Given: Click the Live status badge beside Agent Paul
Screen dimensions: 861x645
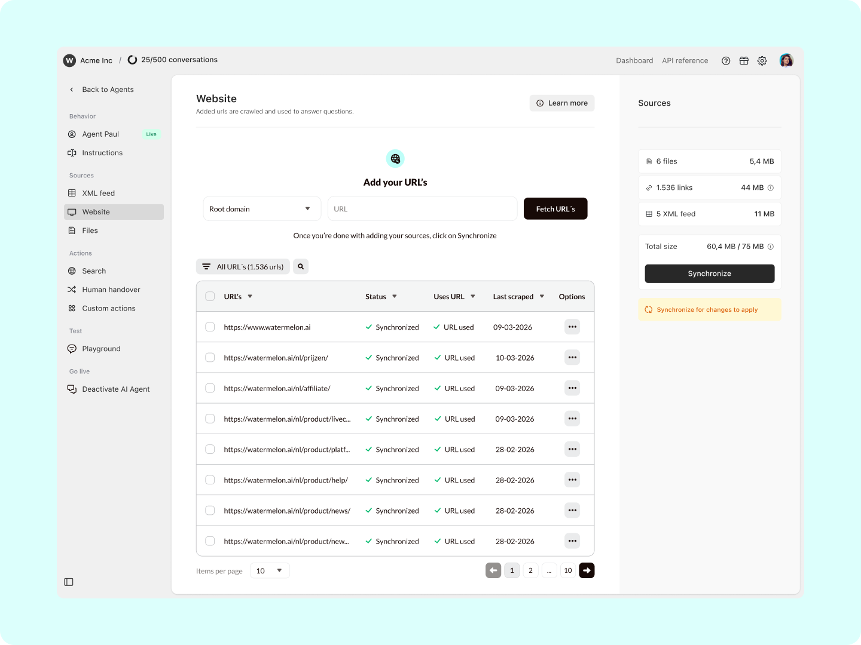Looking at the screenshot, I should pyautogui.click(x=151, y=134).
